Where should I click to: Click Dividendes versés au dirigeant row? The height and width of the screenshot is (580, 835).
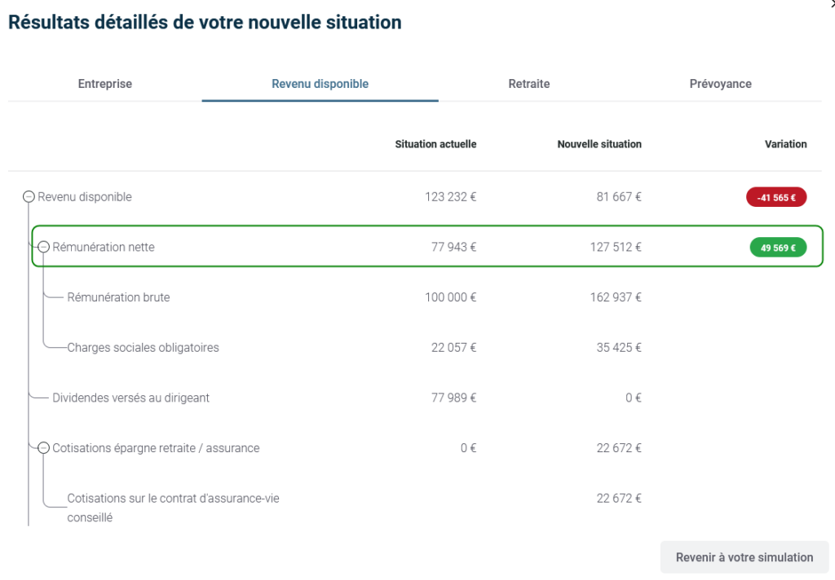point(130,398)
